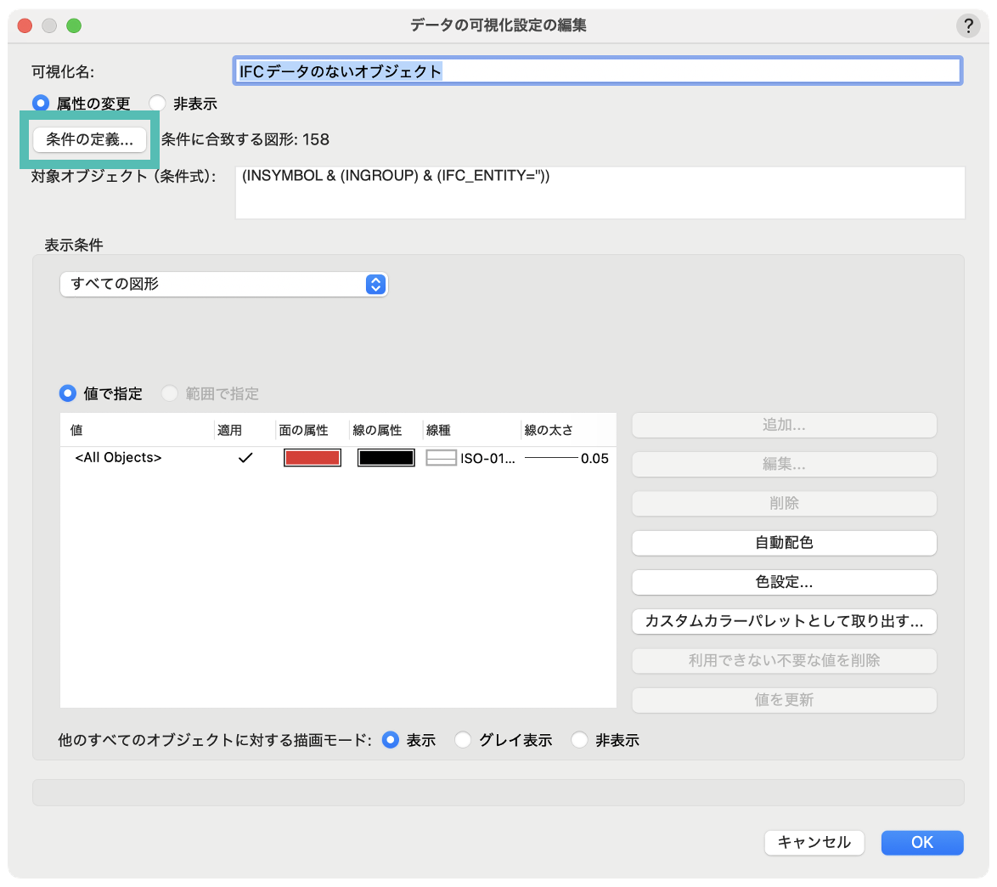The width and height of the screenshot is (997, 887).
Task: Click the 可視化名 text field
Action: click(597, 71)
